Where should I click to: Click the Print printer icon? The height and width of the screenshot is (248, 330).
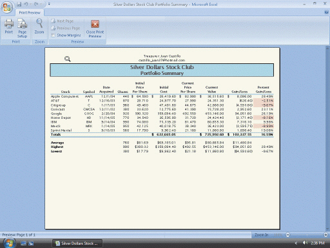click(x=9, y=26)
